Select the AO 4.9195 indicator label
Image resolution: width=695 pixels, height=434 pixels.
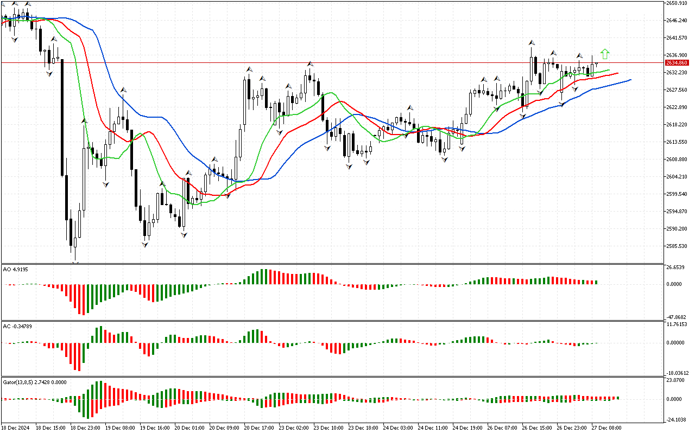coord(16,269)
